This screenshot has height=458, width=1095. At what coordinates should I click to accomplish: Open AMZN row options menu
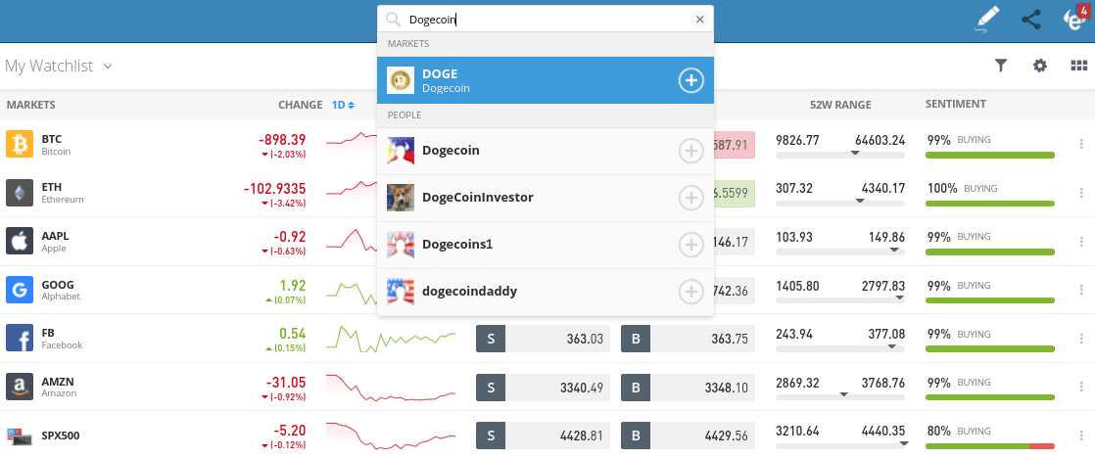click(1081, 387)
